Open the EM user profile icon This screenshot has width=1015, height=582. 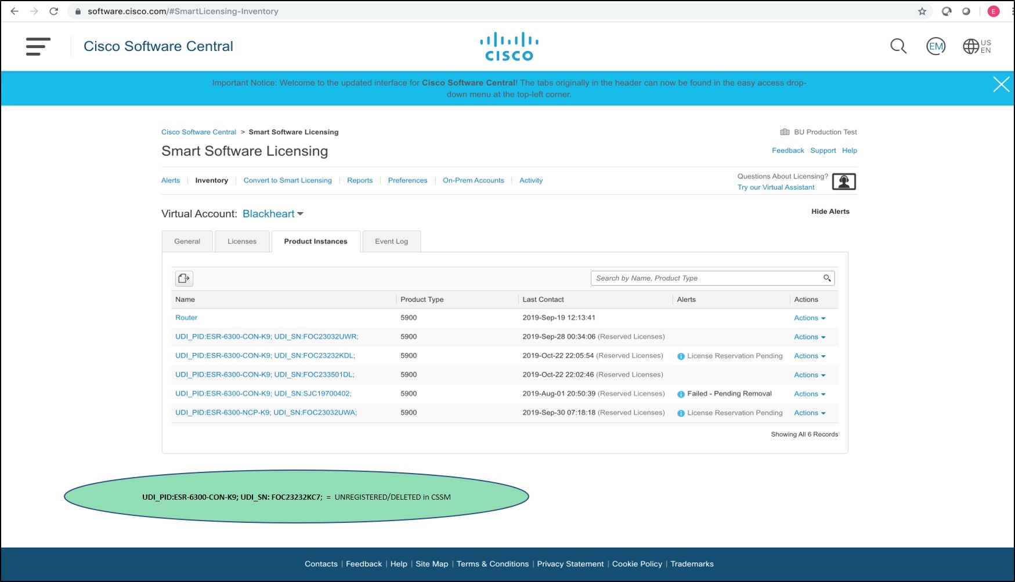click(x=936, y=46)
